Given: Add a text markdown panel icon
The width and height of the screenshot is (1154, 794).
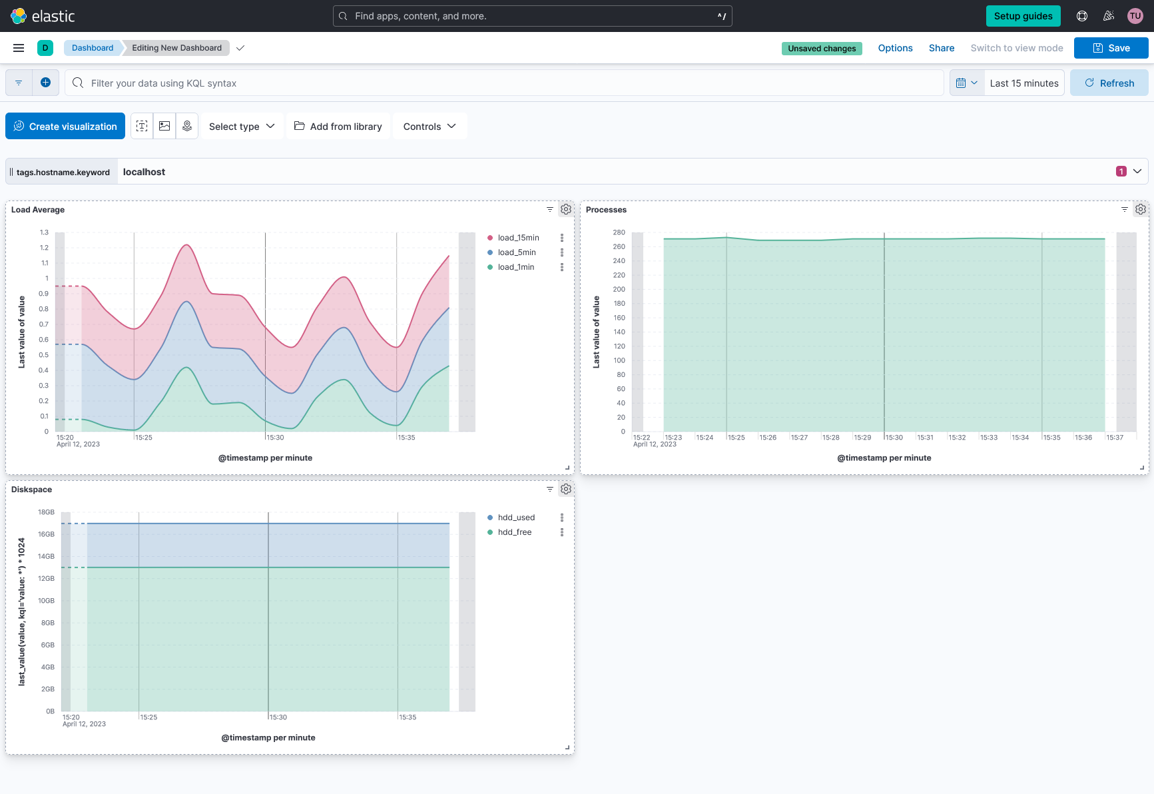Looking at the screenshot, I should coord(142,126).
